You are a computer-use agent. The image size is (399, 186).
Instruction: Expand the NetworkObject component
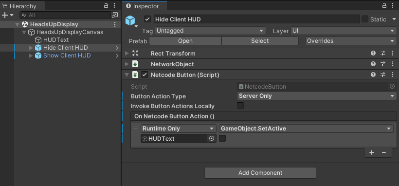(x=127, y=64)
